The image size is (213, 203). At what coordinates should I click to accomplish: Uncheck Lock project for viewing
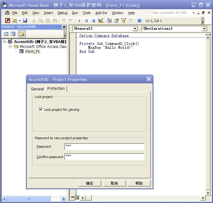(41, 109)
